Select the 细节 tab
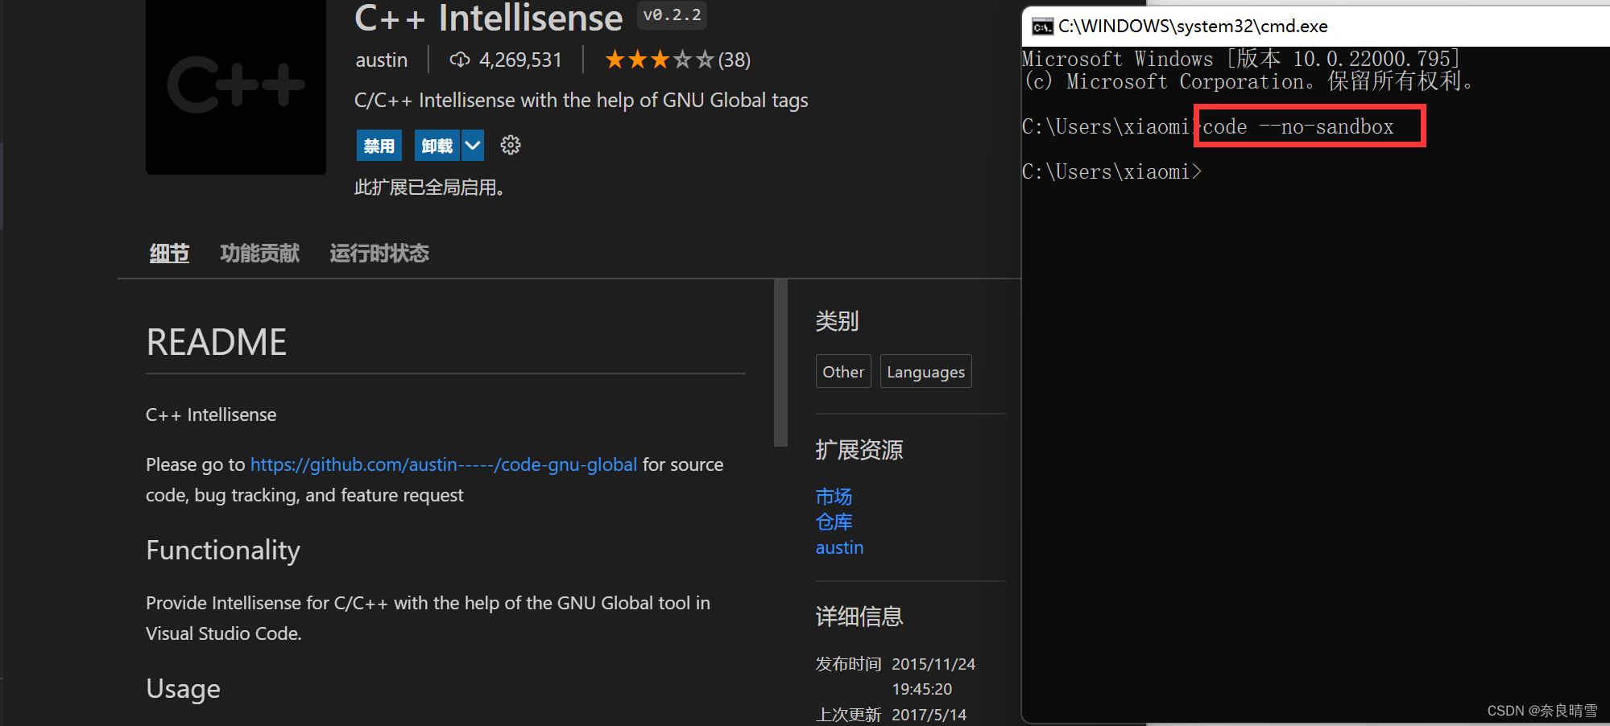 tap(168, 253)
